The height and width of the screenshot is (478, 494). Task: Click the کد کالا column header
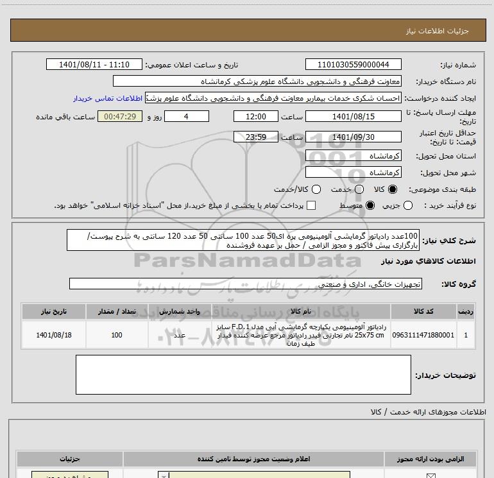tap(423, 312)
